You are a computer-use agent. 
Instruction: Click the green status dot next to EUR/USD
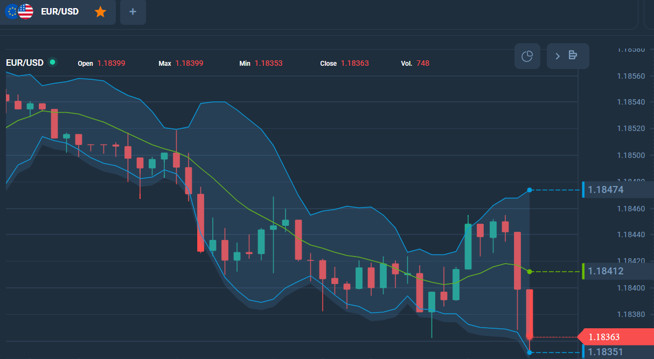(52, 63)
